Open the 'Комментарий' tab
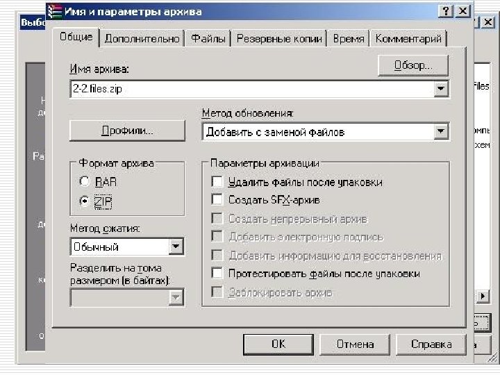The height and width of the screenshot is (375, 500). (408, 40)
